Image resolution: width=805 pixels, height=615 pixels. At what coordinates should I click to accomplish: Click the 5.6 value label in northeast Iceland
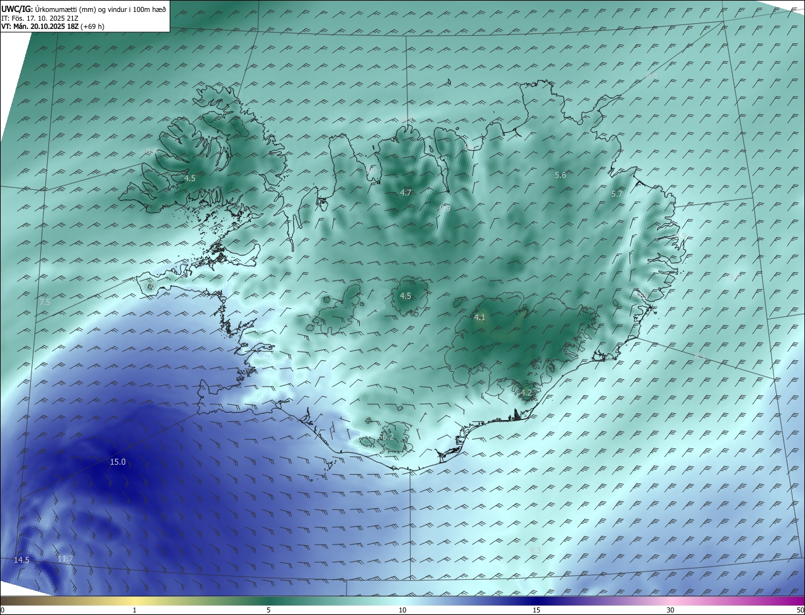560,175
